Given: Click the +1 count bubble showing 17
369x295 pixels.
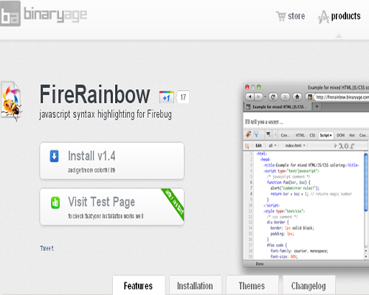Looking at the screenshot, I should point(183,97).
